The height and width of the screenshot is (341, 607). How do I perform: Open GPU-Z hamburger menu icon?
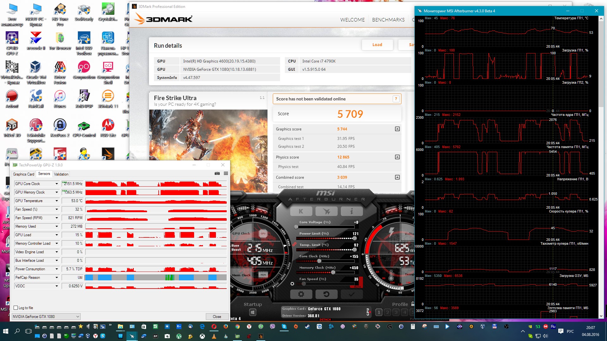[x=226, y=173]
